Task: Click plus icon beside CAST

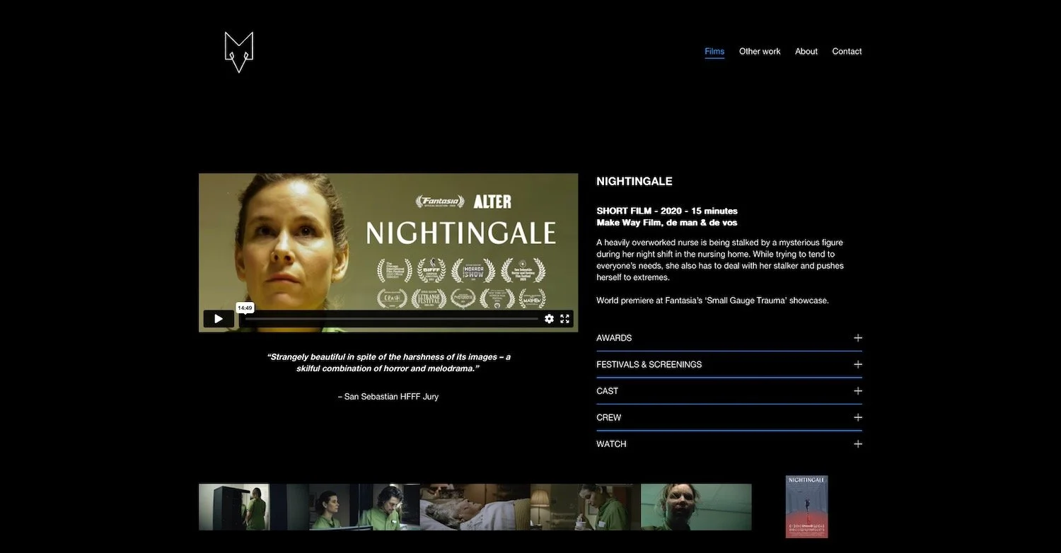Action: point(858,391)
